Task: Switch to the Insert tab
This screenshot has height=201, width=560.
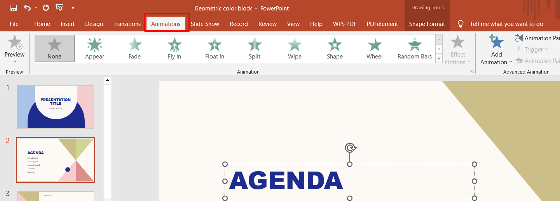Action: click(68, 24)
